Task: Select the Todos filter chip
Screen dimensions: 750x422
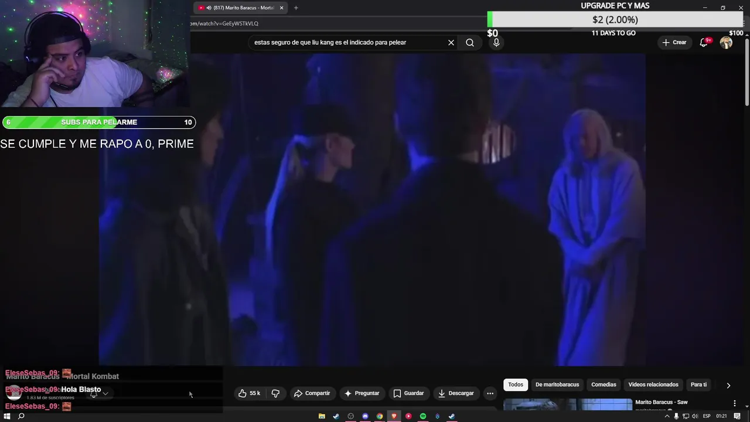Action: pos(516,384)
